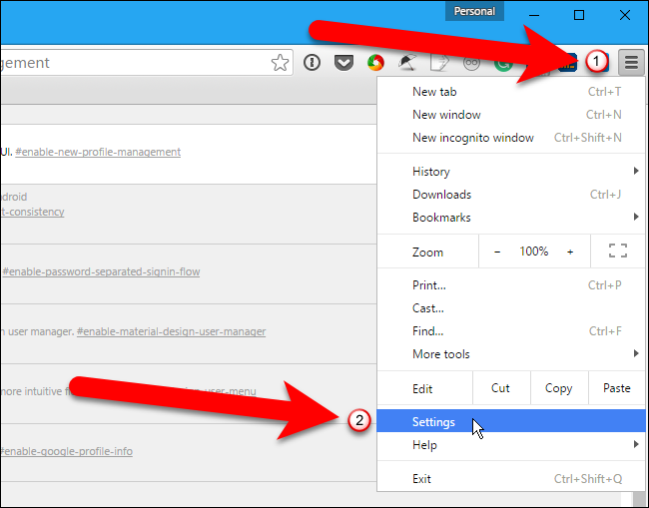Minimize the Chrome window

point(534,15)
